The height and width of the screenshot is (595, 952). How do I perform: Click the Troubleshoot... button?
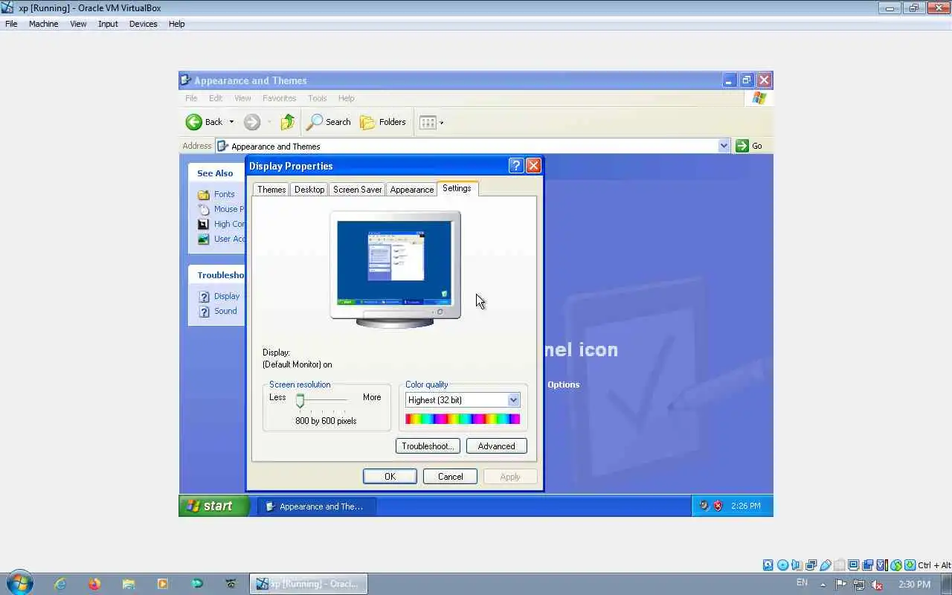427,446
